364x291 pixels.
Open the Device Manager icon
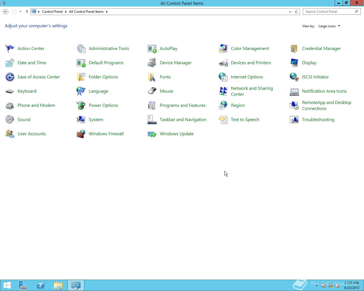pos(152,63)
